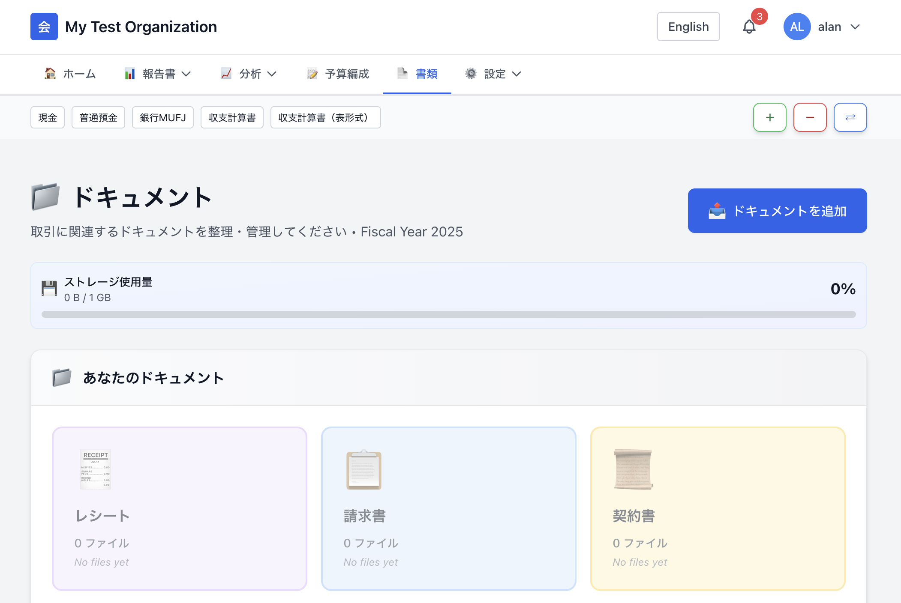Switch to the 書類 tab
This screenshot has height=603, width=901.
coord(417,74)
